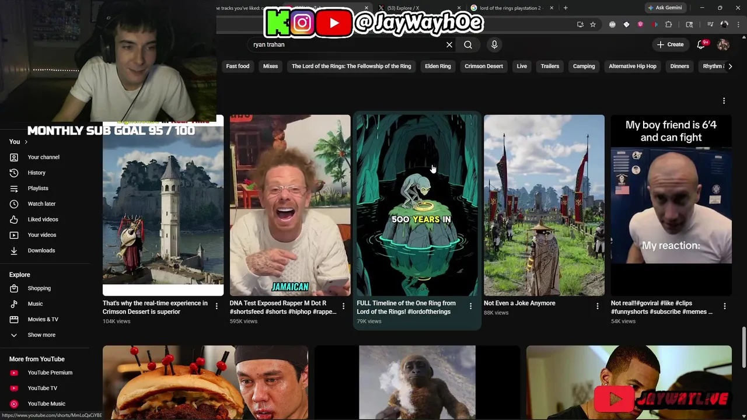747x420 pixels.
Task: Start voice search with microphone icon
Action: point(494,44)
